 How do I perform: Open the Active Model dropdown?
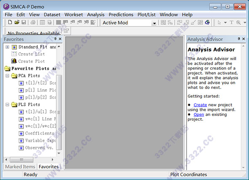coord(154,23)
